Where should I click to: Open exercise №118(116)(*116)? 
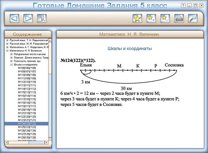point(27,103)
